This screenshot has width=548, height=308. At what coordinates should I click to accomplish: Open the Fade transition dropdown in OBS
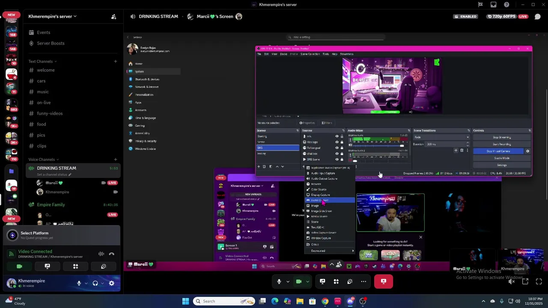pos(441,137)
